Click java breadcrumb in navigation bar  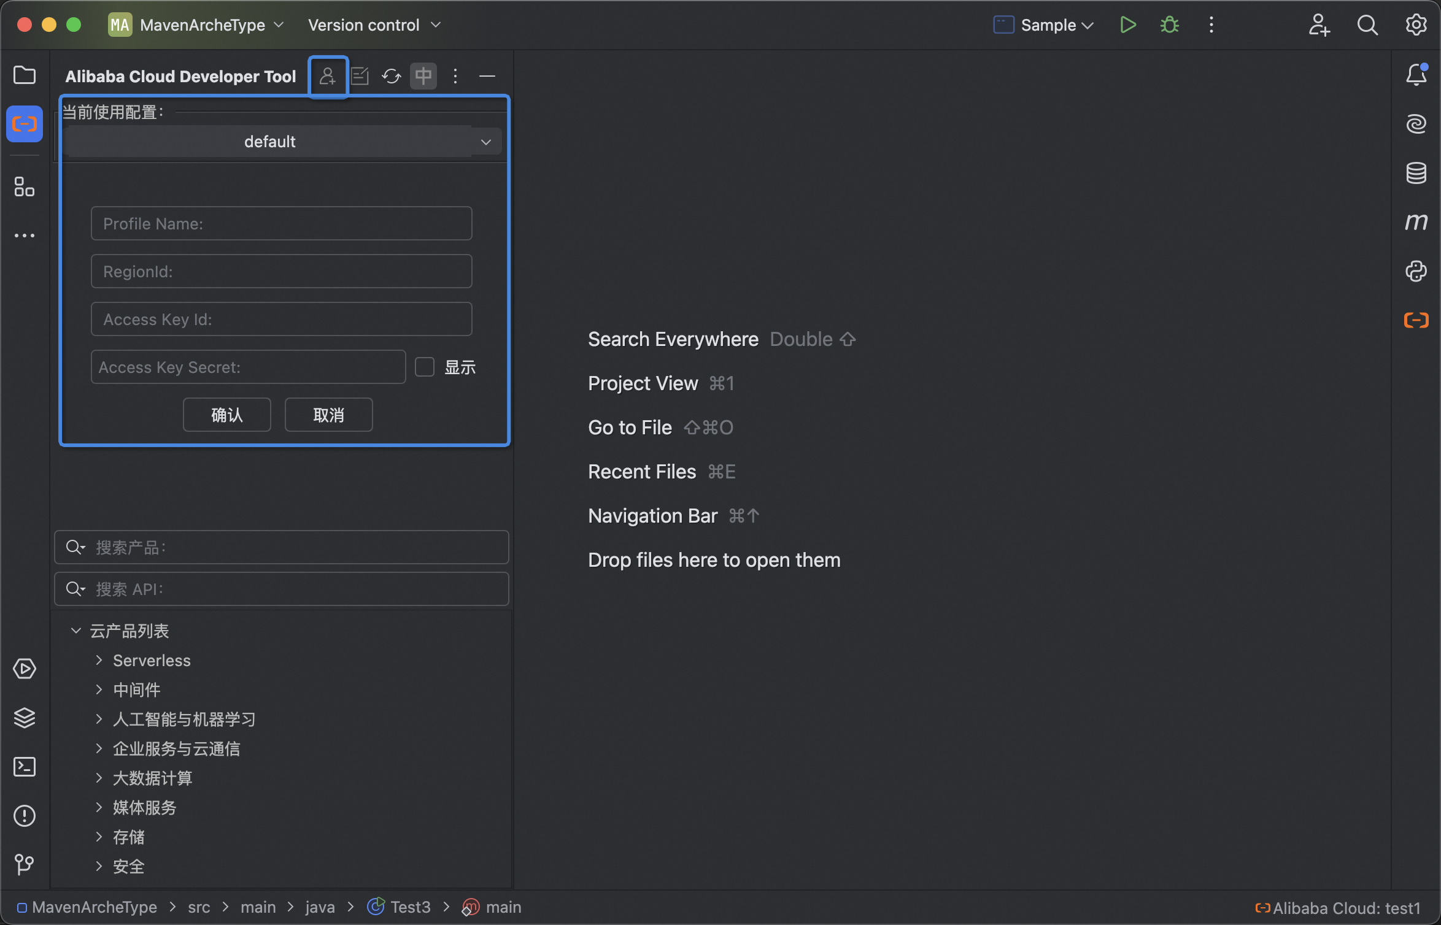point(320,907)
